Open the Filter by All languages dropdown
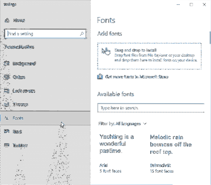This screenshot has width=211, height=185. click(x=122, y=124)
